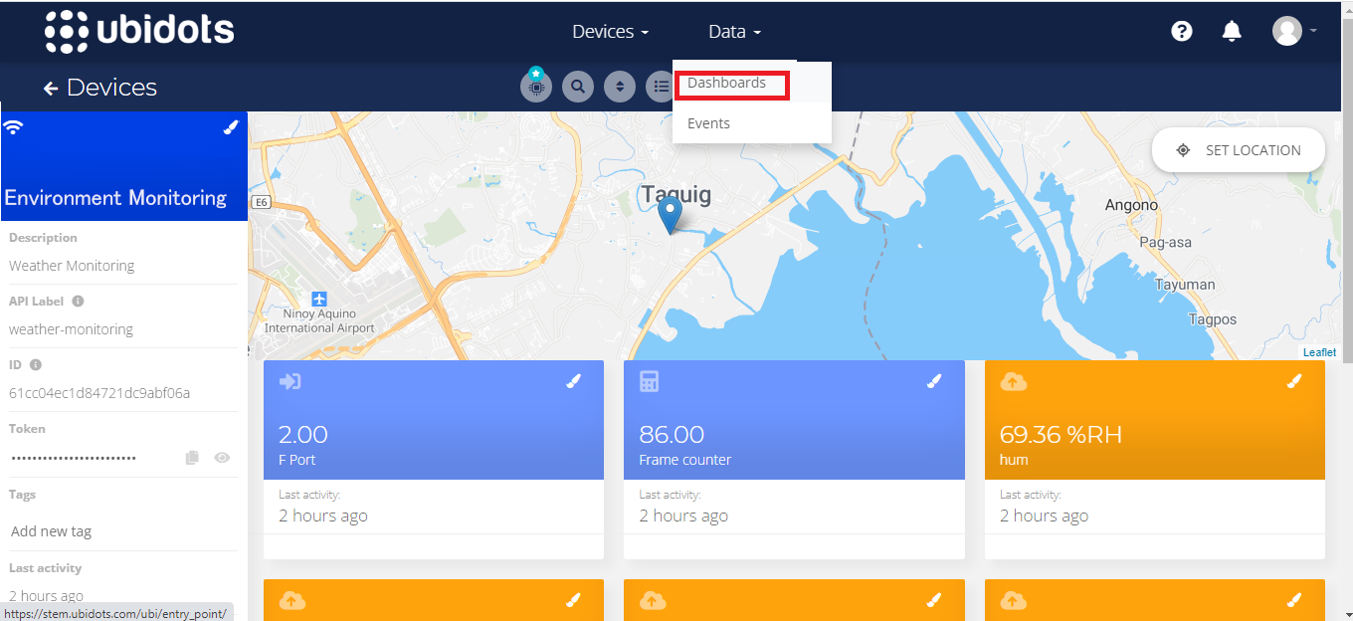The image size is (1353, 621).
Task: Change color of Environment Monitoring header
Action: (x=230, y=127)
